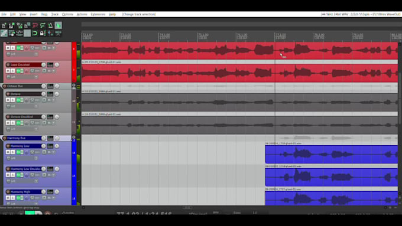Screen dimensions: 402x226
Task: Open record mode arrow on Harmony Low track
Action: tap(54, 152)
